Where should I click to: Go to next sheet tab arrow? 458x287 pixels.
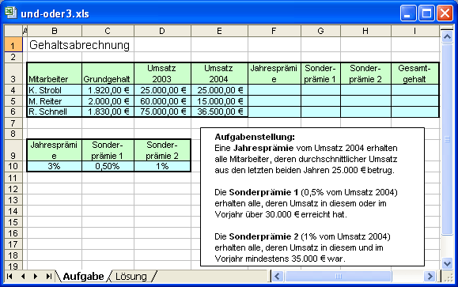(36, 276)
